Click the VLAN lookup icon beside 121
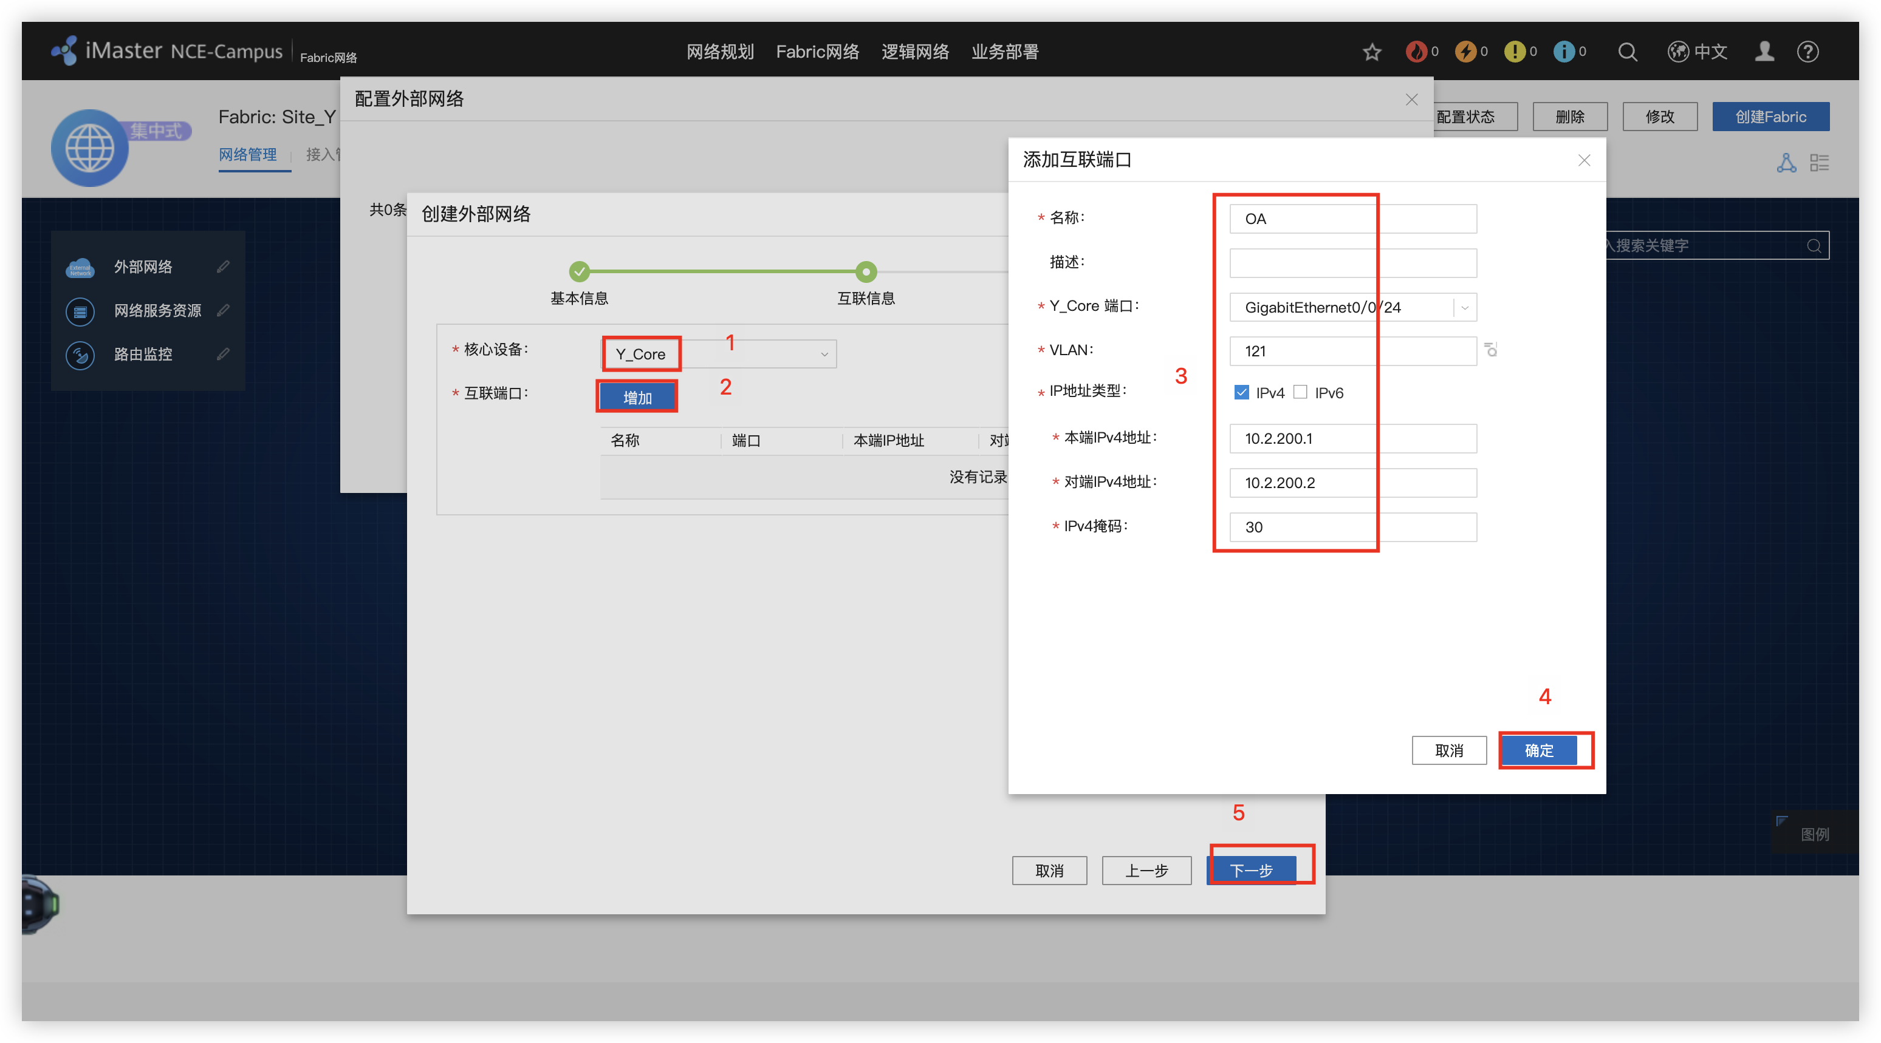 1490,350
